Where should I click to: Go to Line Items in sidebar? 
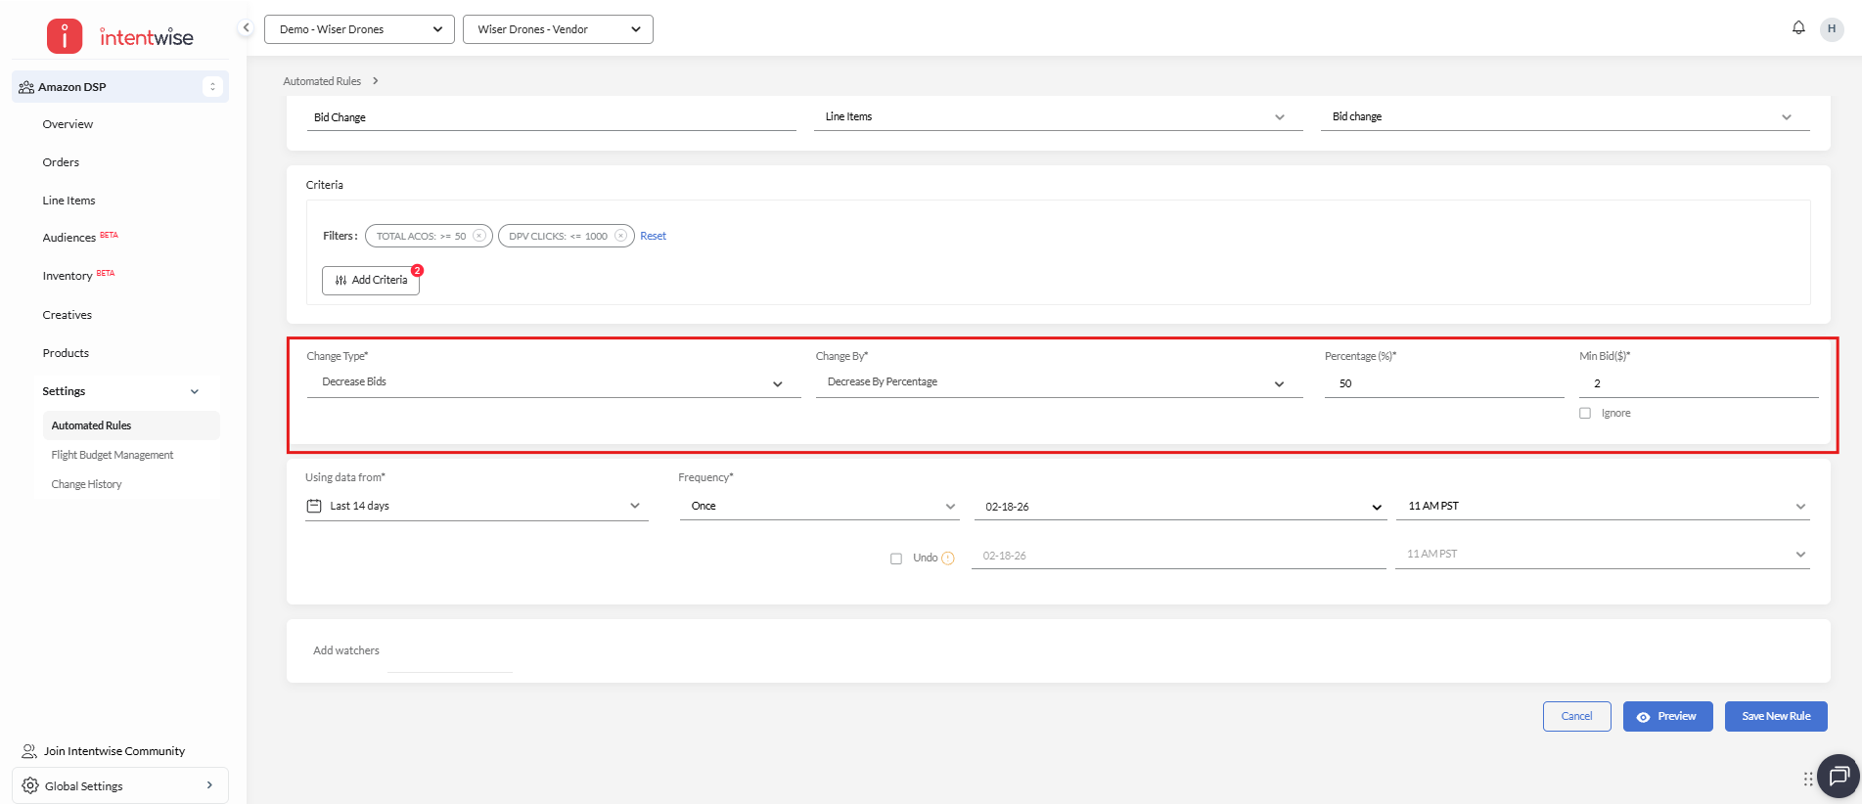[x=68, y=201]
